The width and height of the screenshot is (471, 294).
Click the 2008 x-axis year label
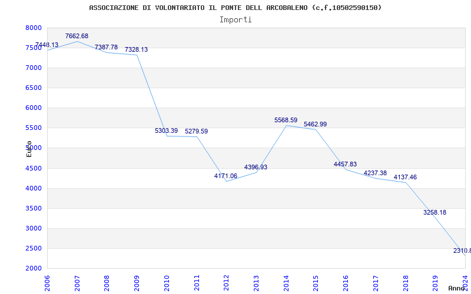tap(107, 283)
